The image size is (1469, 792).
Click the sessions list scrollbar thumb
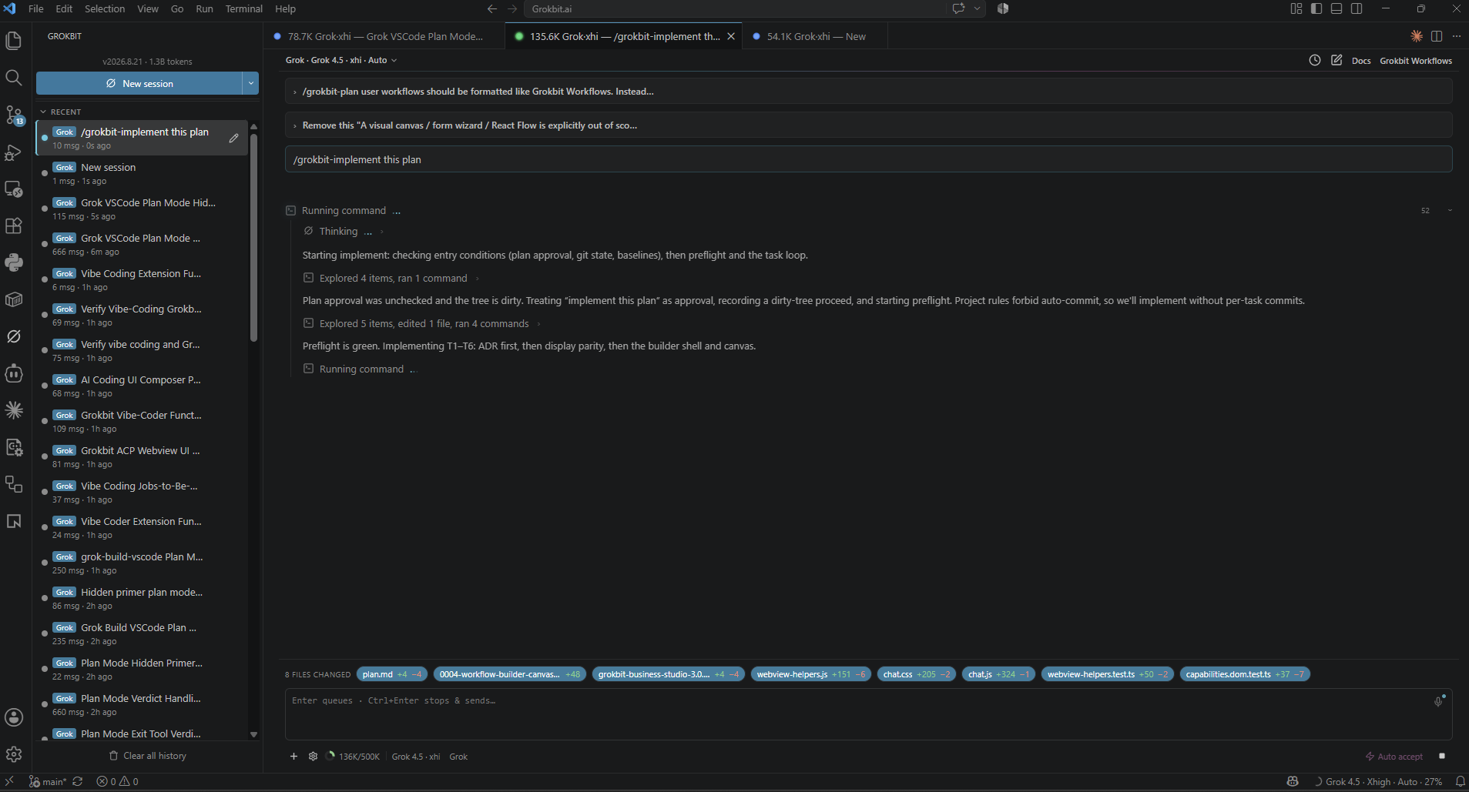pyautogui.click(x=253, y=239)
